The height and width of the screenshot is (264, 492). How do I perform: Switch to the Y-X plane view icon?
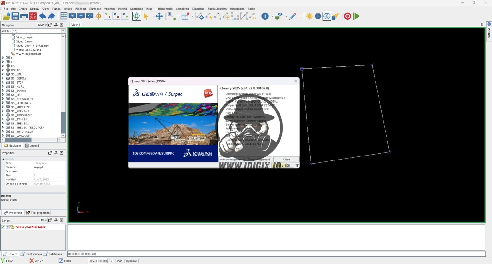(107, 16)
